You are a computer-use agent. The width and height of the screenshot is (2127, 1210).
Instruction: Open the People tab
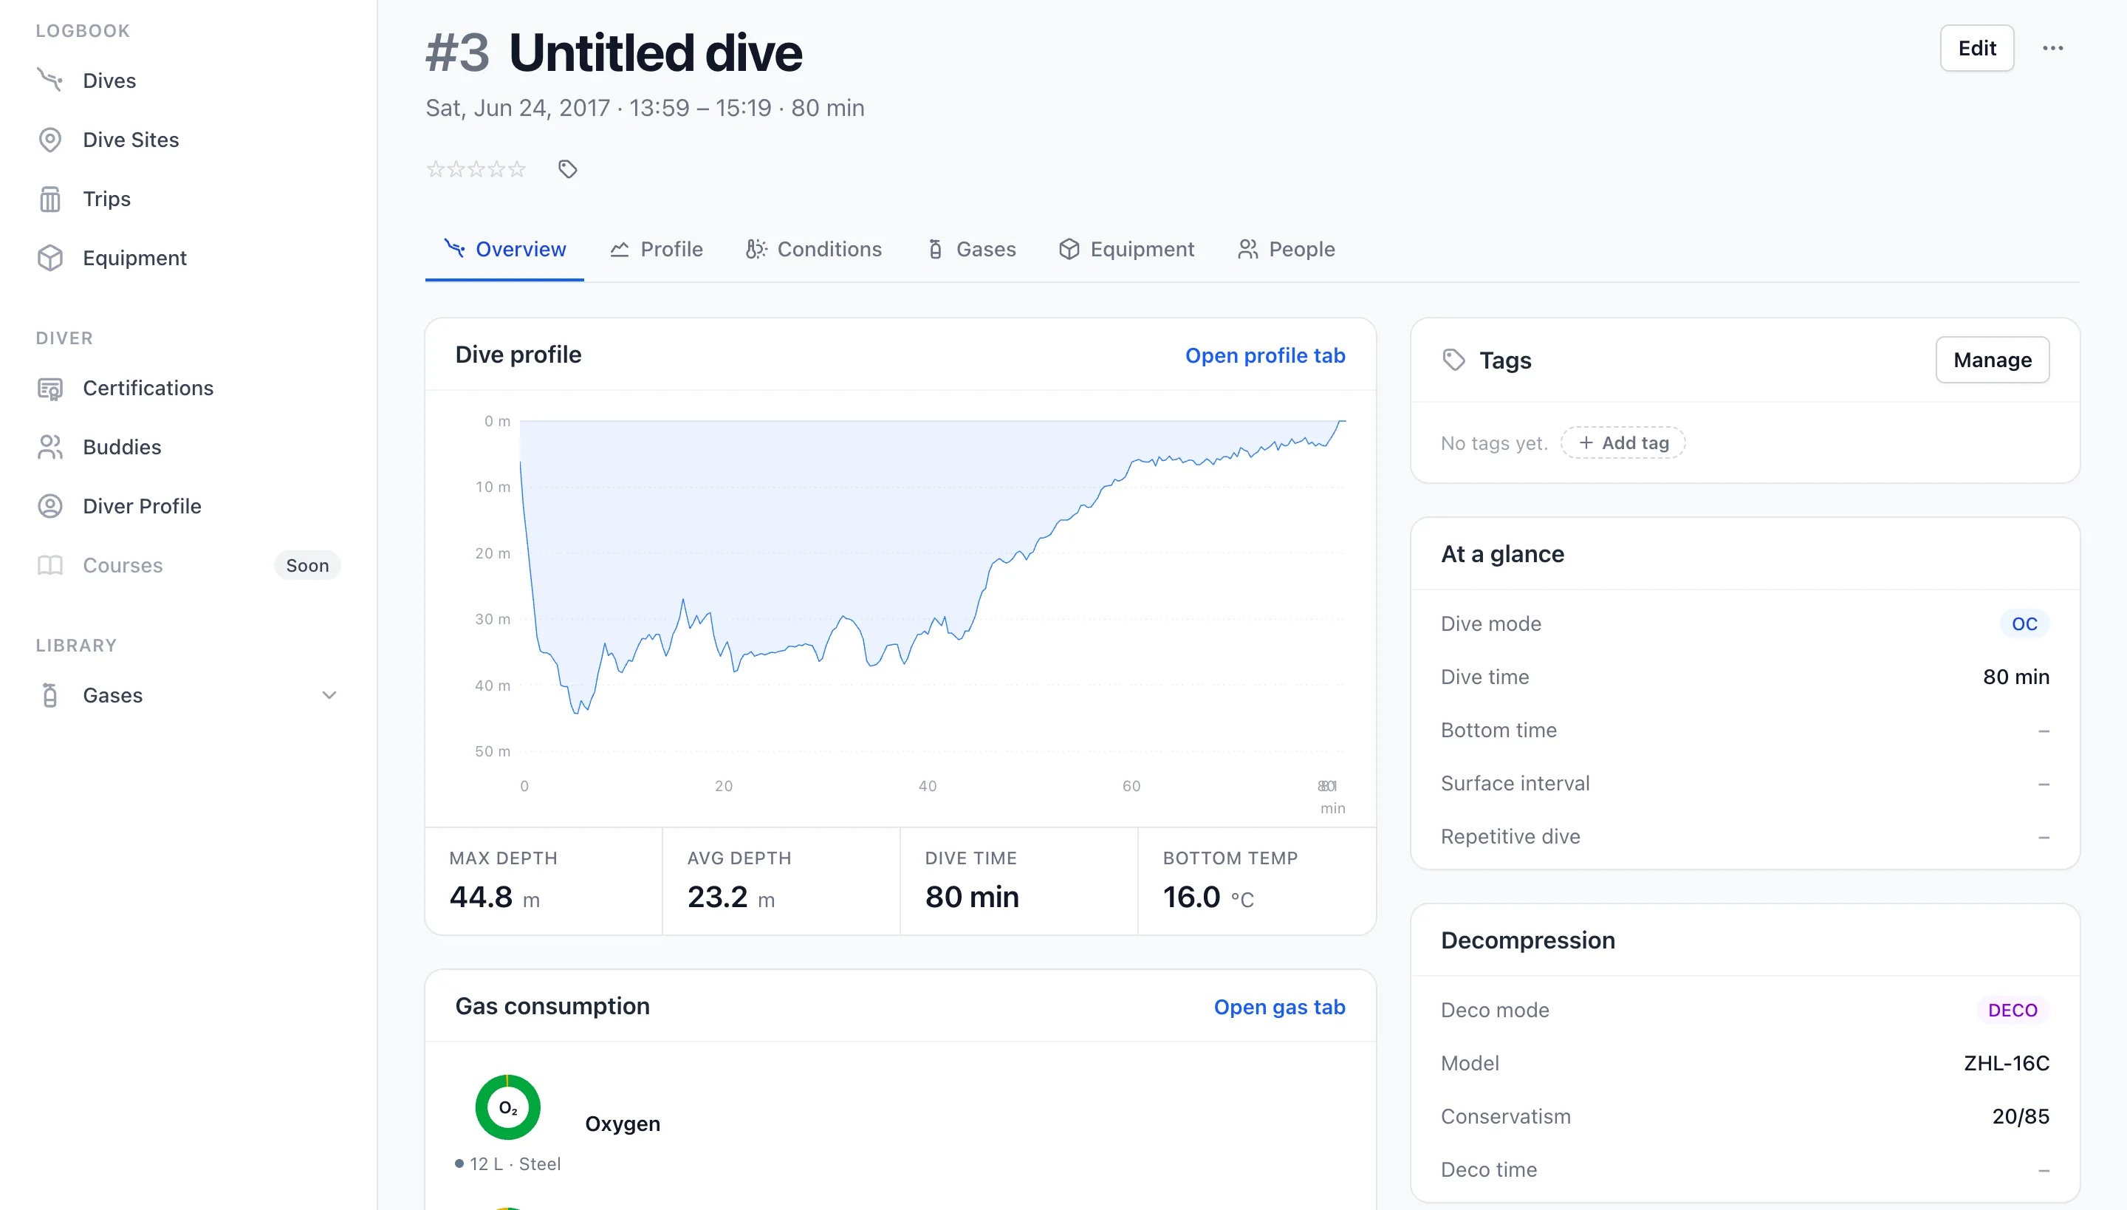tap(1287, 250)
